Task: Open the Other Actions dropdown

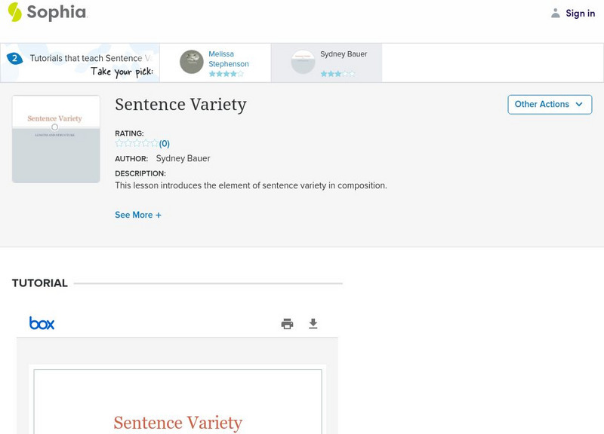Action: point(549,104)
